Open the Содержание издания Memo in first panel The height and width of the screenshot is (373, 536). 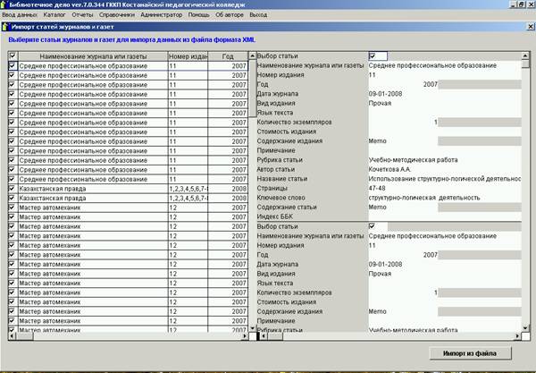[x=377, y=141]
